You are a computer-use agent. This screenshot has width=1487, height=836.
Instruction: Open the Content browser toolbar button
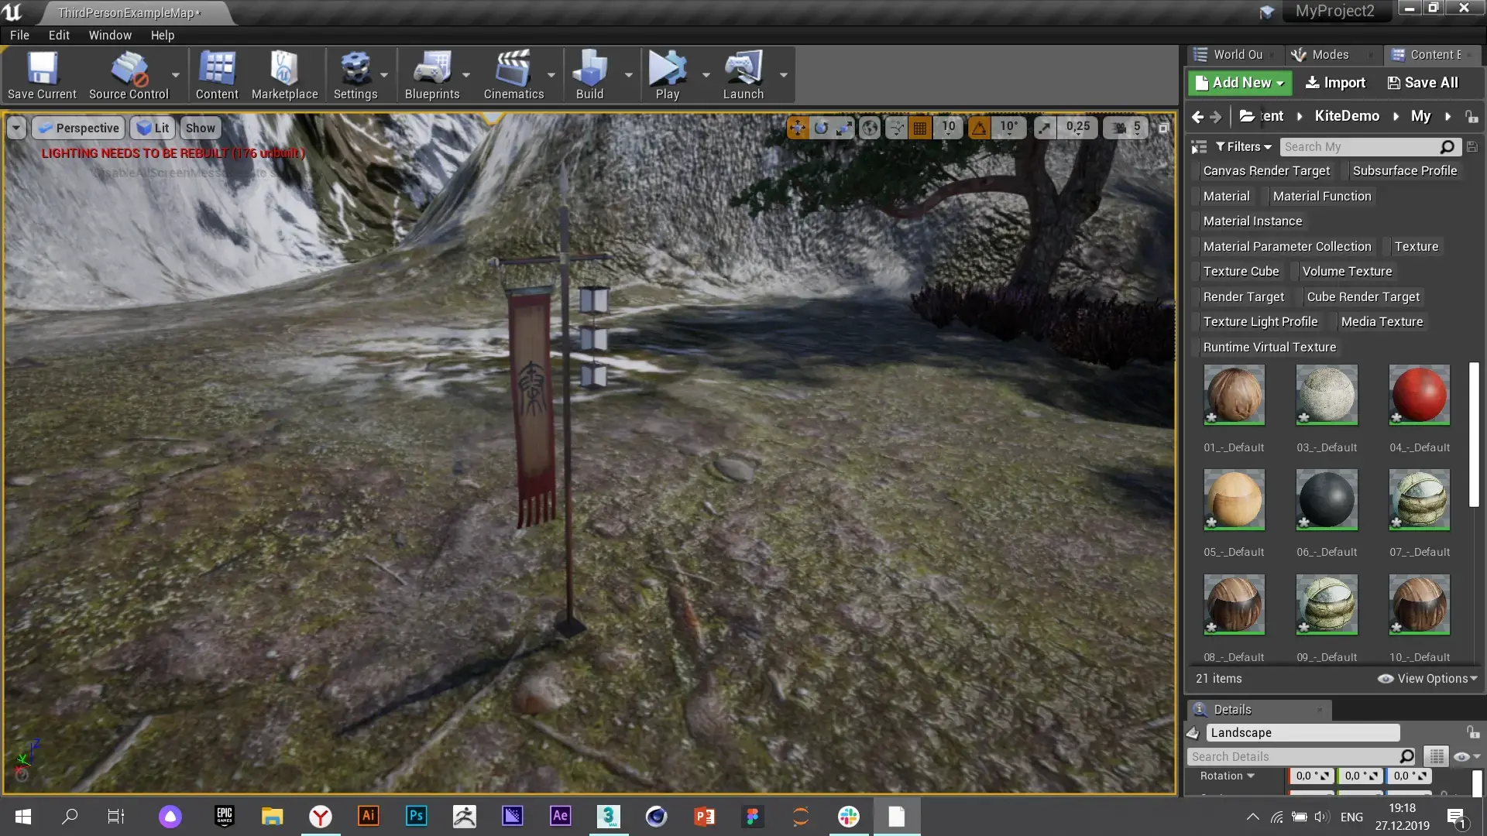pos(217,75)
